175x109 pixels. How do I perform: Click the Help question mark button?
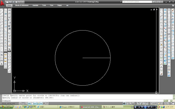[173, 5]
